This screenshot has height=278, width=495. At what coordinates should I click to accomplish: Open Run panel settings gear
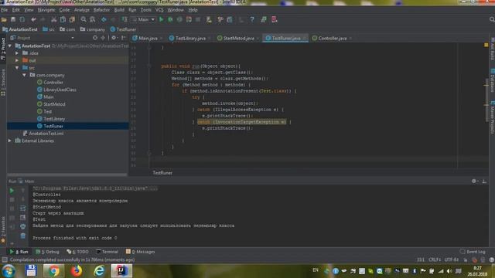474,181
